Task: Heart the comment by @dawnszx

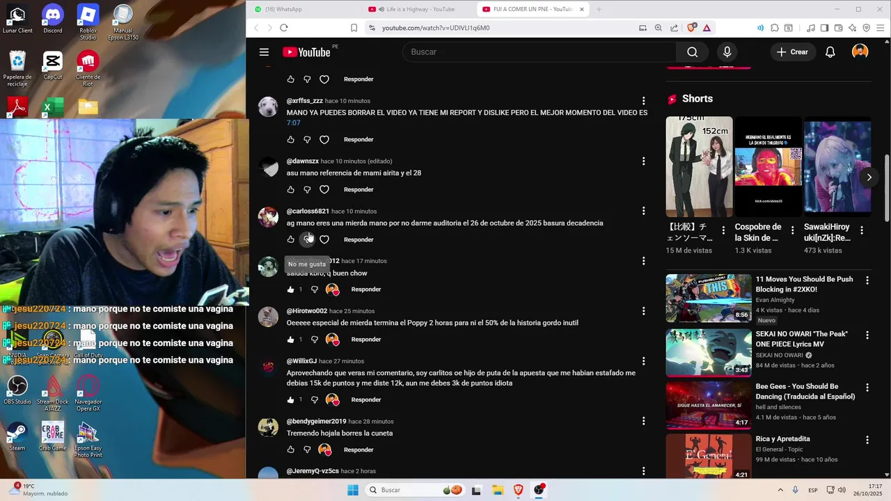Action: pos(324,189)
